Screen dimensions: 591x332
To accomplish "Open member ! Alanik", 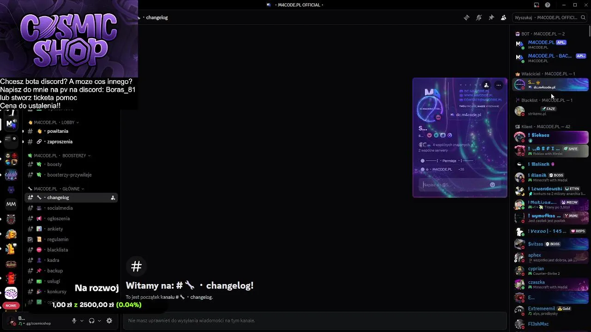I will pyautogui.click(x=551, y=178).
